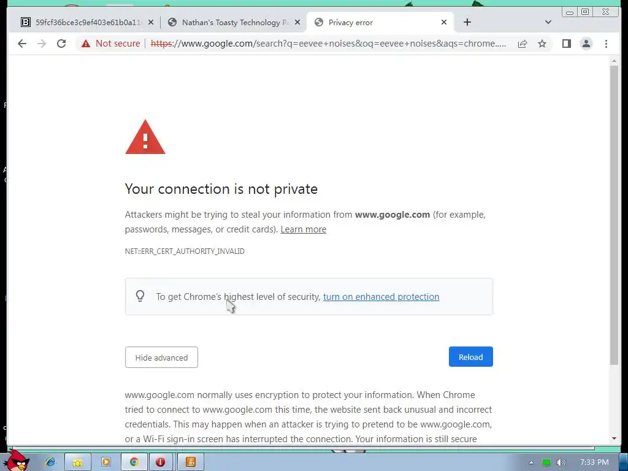The height and width of the screenshot is (471, 628).
Task: Bookmark this page with the star icon
Action: [x=542, y=44]
